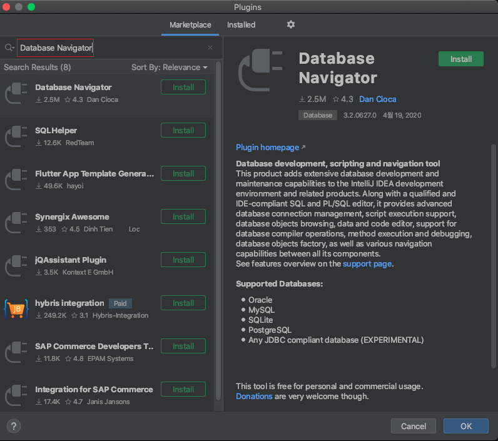Click the Oracle supported database entry
Screen dimensions: 498x441
coord(260,300)
